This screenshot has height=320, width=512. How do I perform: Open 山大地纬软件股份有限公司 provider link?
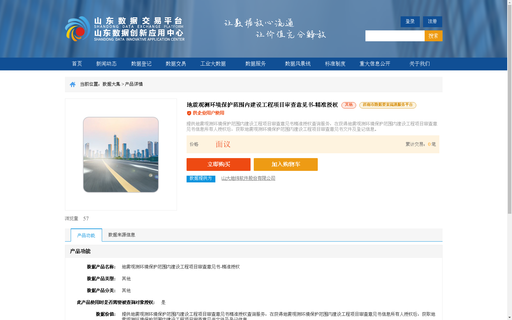click(x=248, y=178)
